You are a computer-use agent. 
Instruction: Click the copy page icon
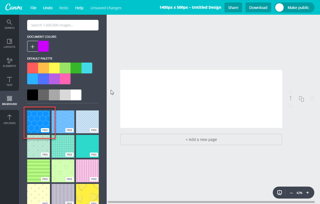(x=302, y=99)
